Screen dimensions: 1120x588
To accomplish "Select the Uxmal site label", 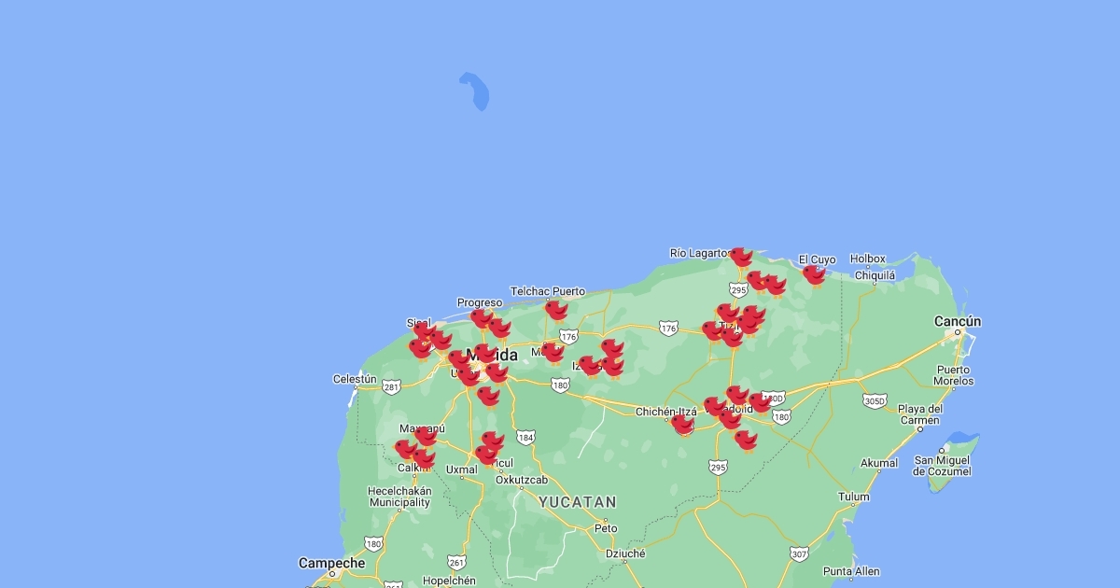I will pyautogui.click(x=462, y=469).
